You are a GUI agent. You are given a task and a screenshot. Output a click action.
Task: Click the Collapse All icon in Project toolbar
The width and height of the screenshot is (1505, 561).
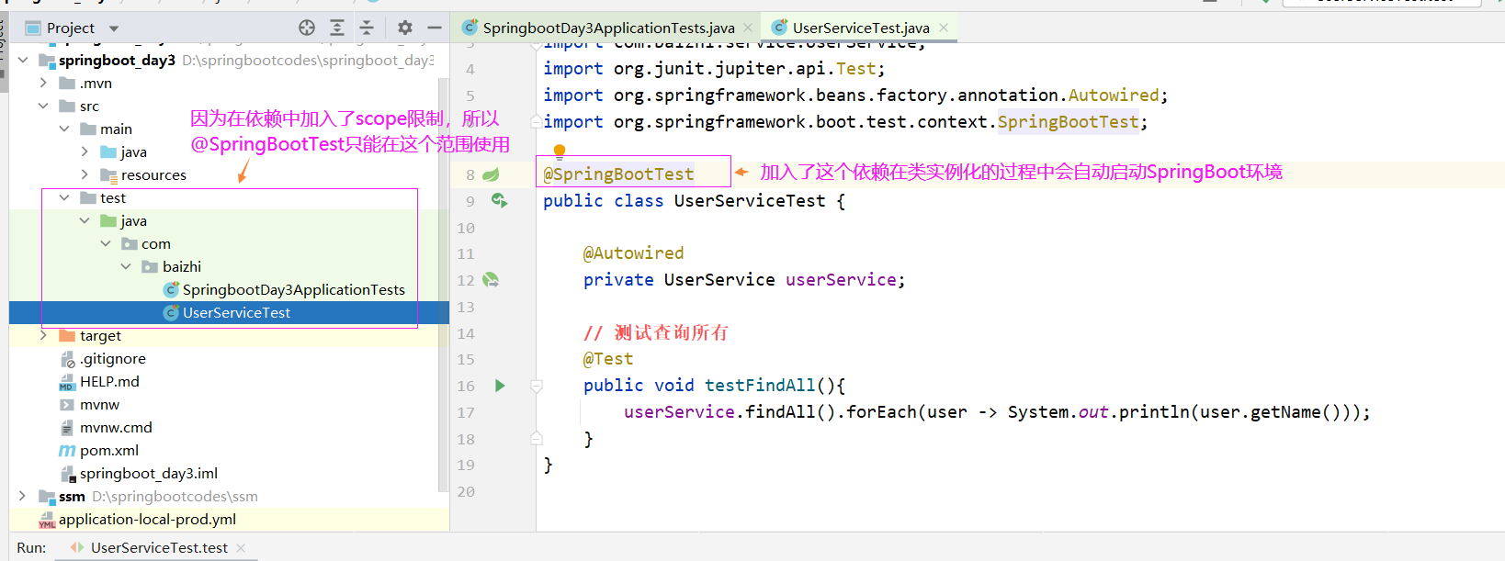click(367, 28)
